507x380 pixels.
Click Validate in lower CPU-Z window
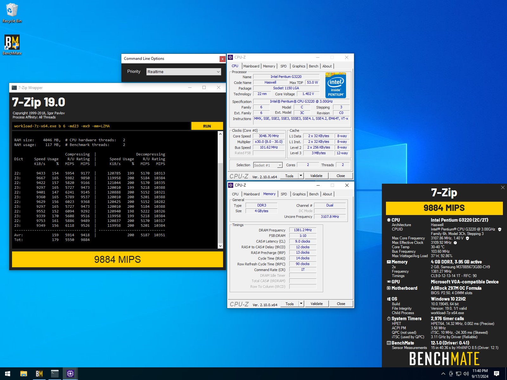(317, 304)
